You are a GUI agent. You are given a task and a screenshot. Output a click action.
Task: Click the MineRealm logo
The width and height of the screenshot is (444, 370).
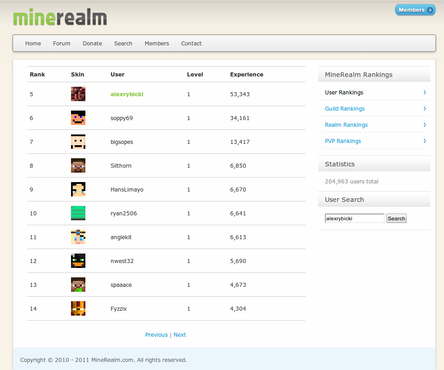[x=60, y=17]
